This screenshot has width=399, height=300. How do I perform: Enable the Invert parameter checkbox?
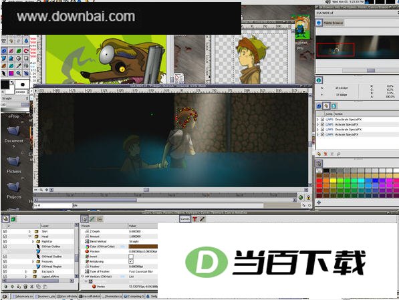(131, 257)
